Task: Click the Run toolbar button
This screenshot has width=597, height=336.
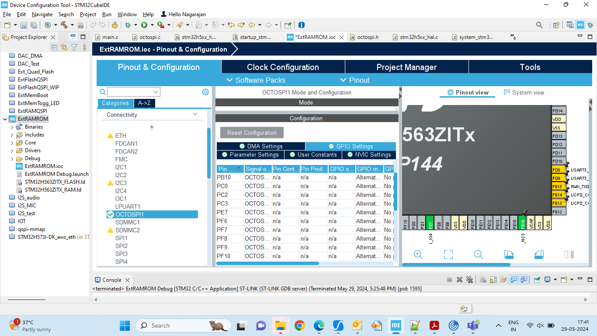Action: click(144, 25)
